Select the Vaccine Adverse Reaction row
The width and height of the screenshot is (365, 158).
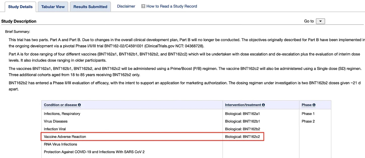tap(65, 137)
